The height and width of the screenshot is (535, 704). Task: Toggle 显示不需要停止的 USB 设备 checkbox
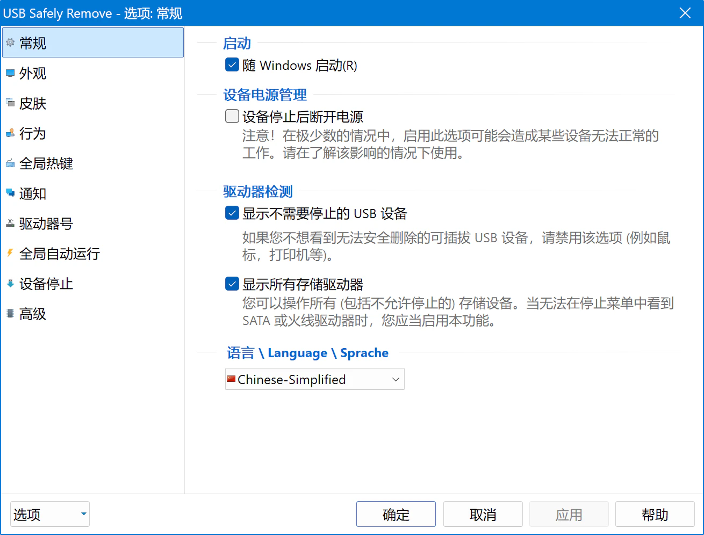232,213
